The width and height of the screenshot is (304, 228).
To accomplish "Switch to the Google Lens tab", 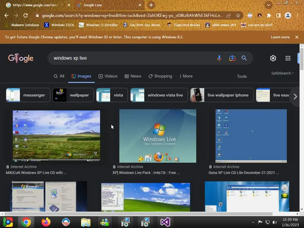I will coord(109,5).
